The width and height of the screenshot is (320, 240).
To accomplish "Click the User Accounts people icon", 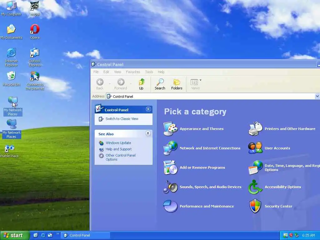I will tap(255, 148).
